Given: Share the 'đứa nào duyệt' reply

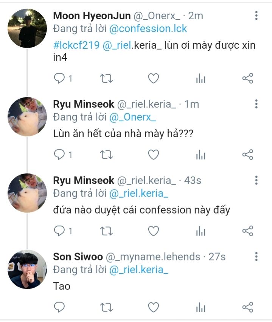Looking at the screenshot, I should coord(247,231).
